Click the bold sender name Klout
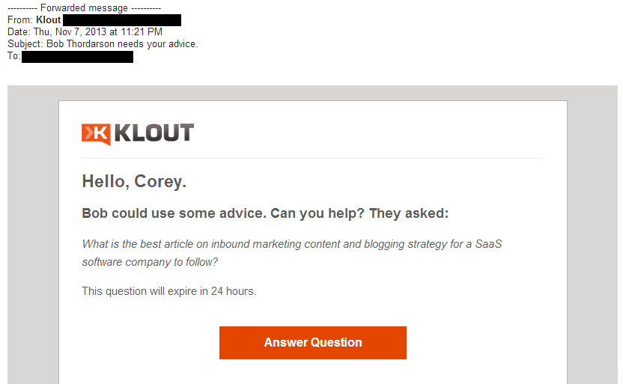Image resolution: width=623 pixels, height=384 pixels. (49, 20)
